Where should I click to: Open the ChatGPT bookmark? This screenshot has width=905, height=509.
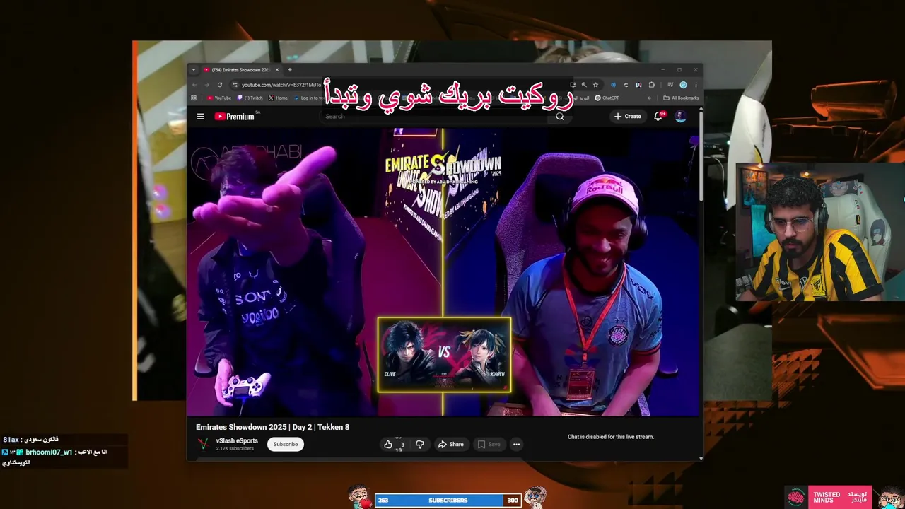607,98
